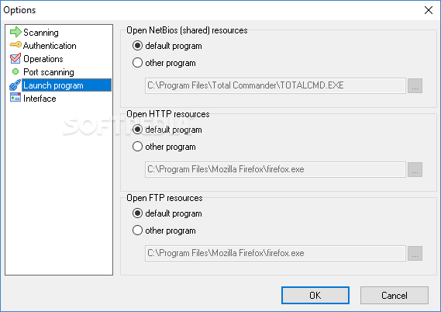Click the window Interface icon
This screenshot has width=441, height=312.
coord(16,98)
